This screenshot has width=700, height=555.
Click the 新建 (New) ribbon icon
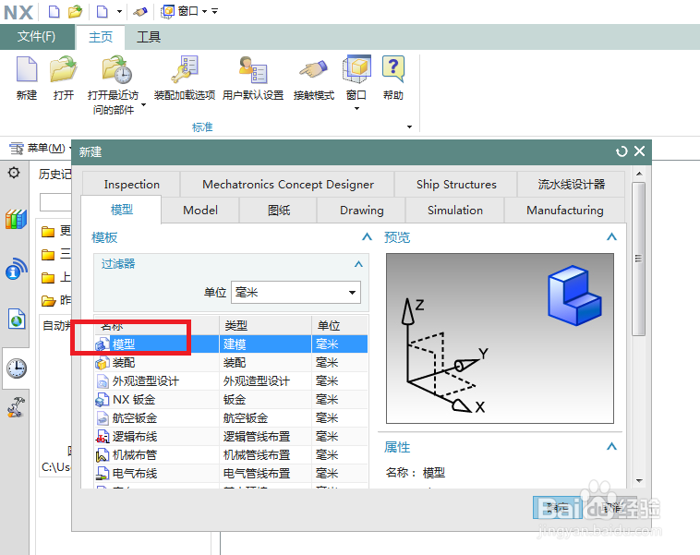[27, 69]
